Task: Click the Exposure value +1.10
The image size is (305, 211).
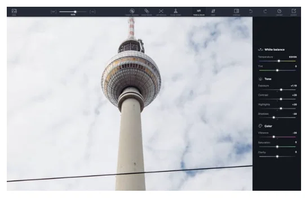Action: pos(294,86)
